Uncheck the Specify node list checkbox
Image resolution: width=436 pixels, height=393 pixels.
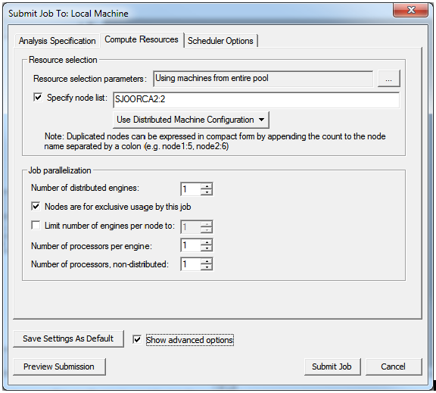(38, 98)
